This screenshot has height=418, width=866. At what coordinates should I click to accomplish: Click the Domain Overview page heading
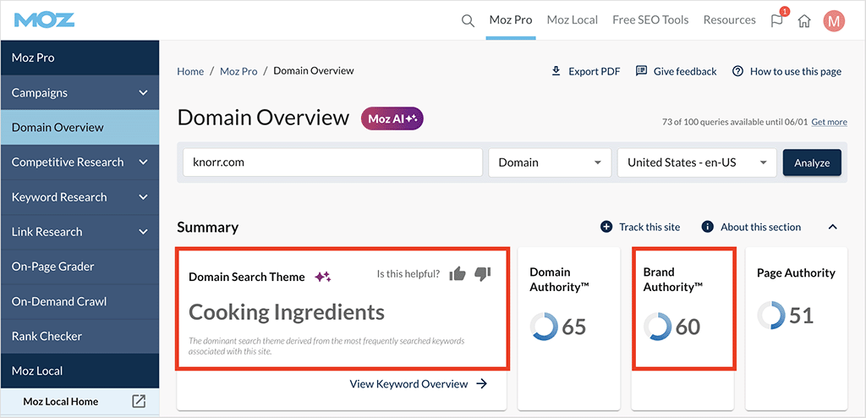[x=264, y=118]
